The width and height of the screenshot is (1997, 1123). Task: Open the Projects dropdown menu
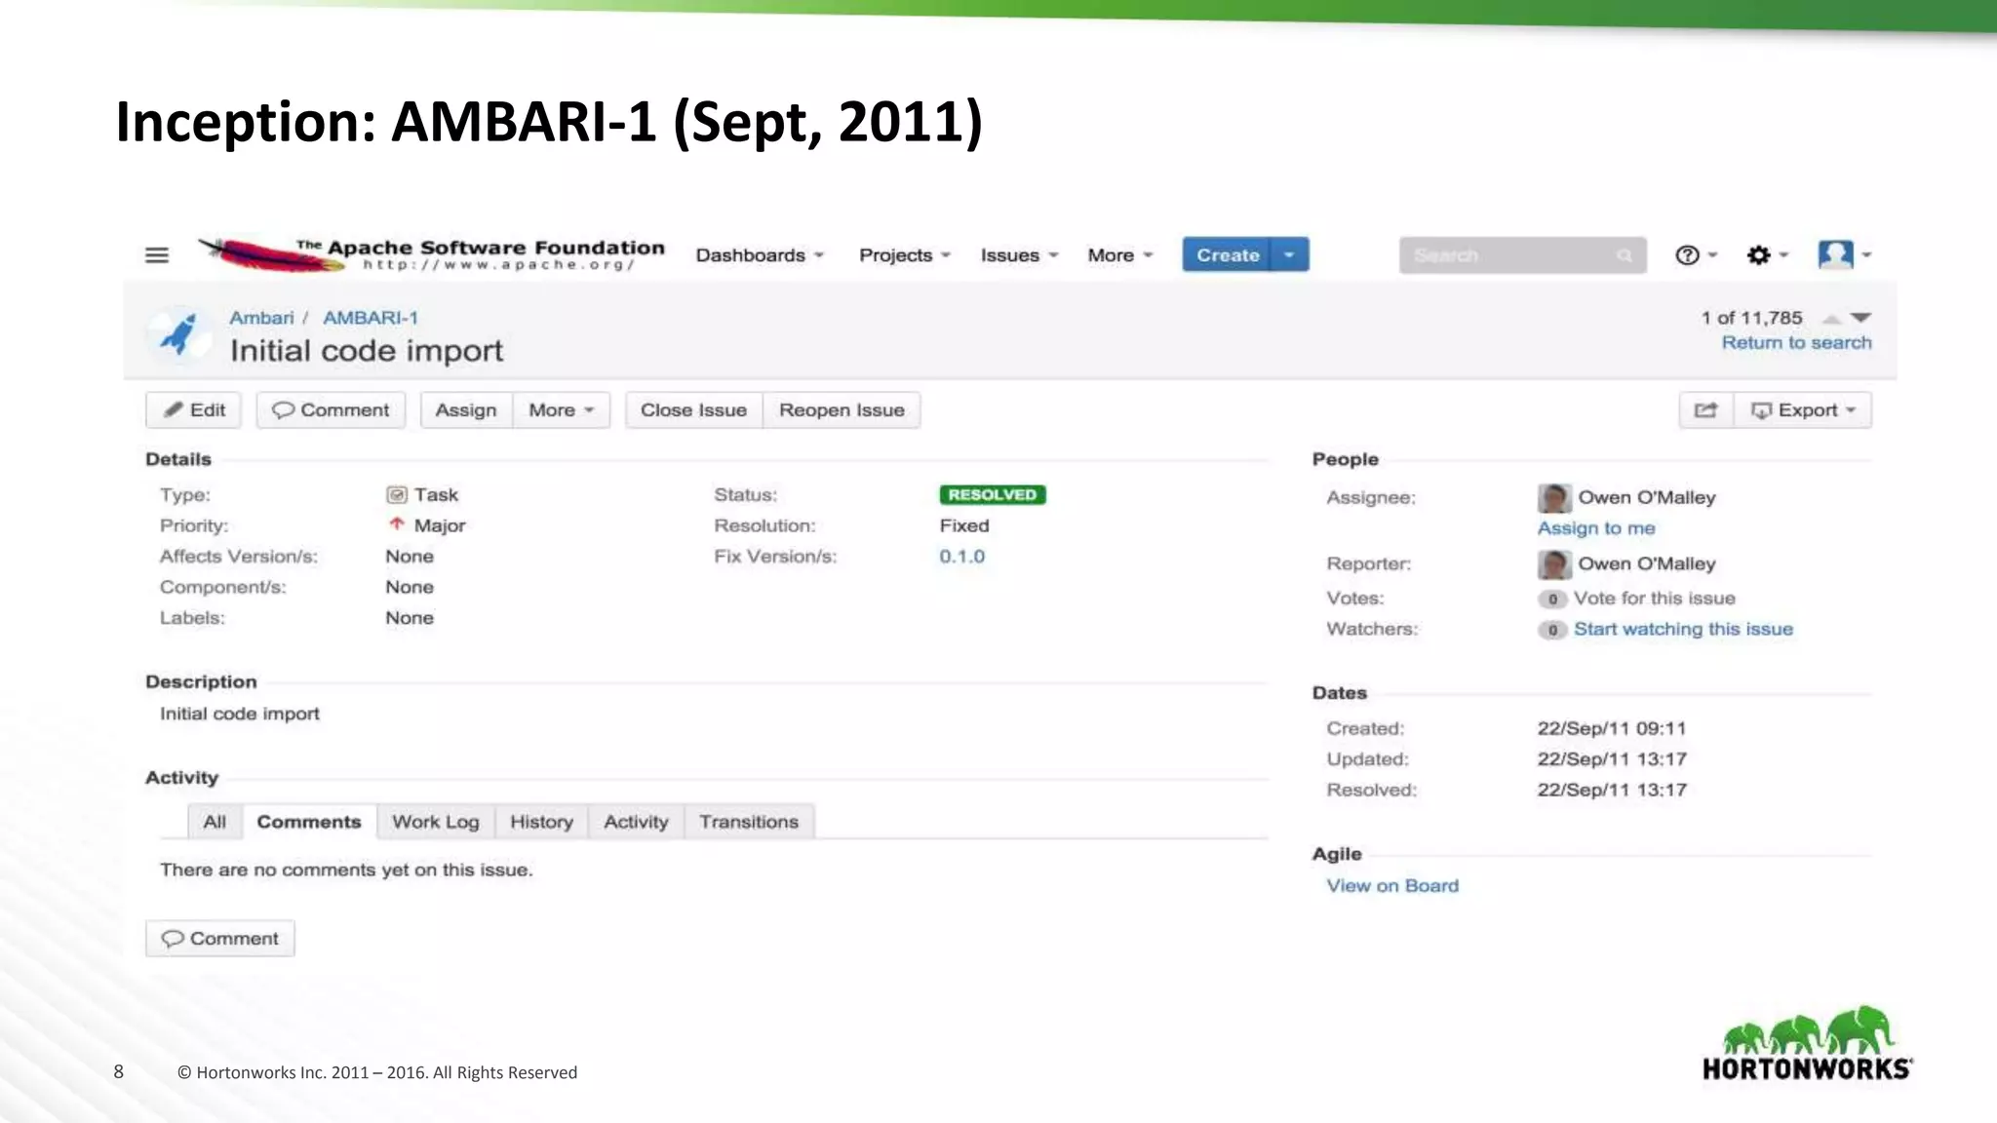904,255
